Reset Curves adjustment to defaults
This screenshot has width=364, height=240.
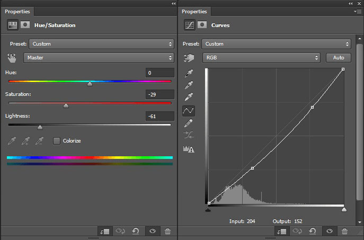tap(313, 231)
